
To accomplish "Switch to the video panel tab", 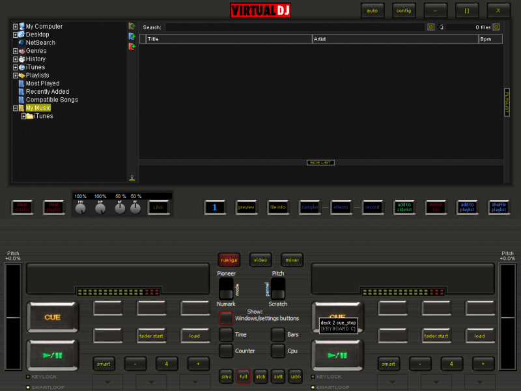I will pyautogui.click(x=260, y=260).
